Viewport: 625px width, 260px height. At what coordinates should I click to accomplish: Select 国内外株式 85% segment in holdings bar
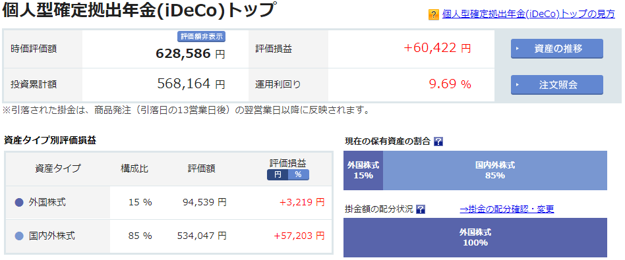pos(495,170)
